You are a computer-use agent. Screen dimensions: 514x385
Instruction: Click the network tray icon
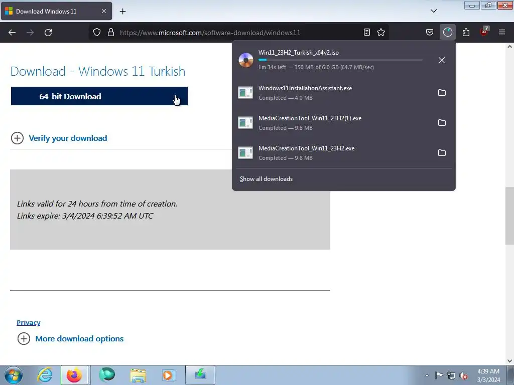pos(451,375)
